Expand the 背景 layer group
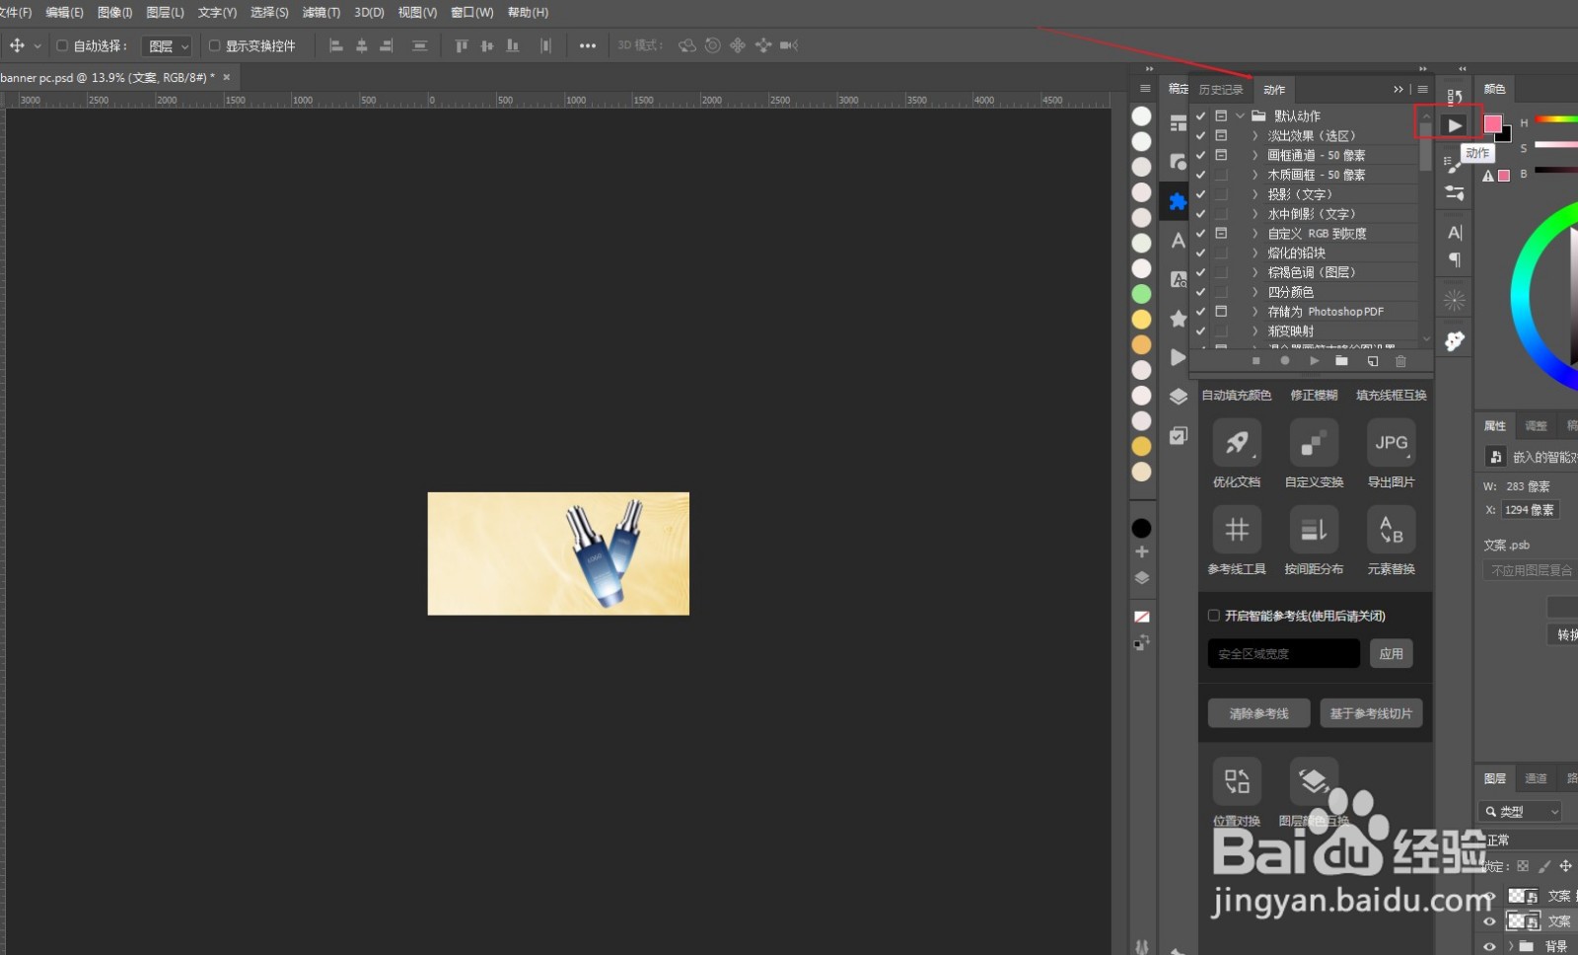This screenshot has width=1578, height=955. coord(1510,946)
